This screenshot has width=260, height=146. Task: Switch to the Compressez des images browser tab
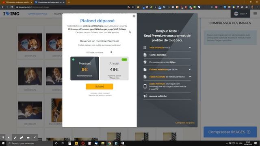point(50,2)
